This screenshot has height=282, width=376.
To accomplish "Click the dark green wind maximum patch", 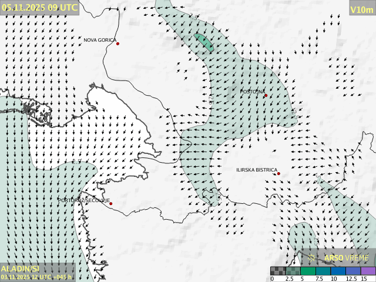I will point(204,42).
